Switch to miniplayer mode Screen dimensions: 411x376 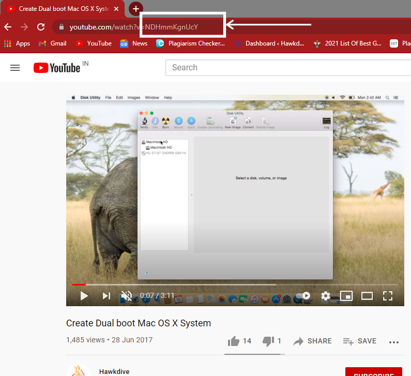[x=346, y=296]
